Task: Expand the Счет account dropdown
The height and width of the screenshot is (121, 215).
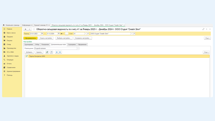Action: point(86,34)
